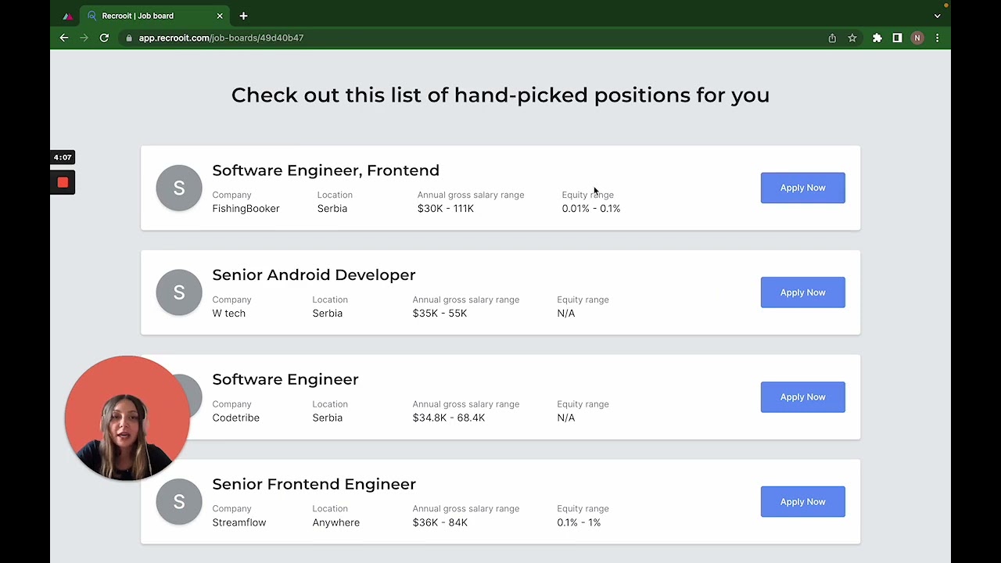Open the Chrome three-dot menu
Screen dimensions: 1001x563
click(937, 38)
